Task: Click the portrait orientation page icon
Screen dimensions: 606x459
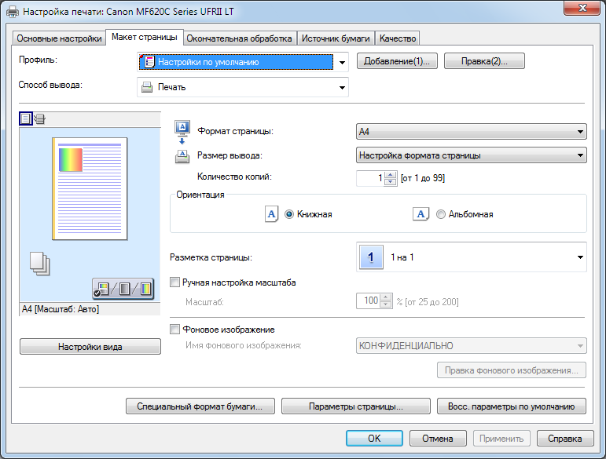Action: (272, 214)
